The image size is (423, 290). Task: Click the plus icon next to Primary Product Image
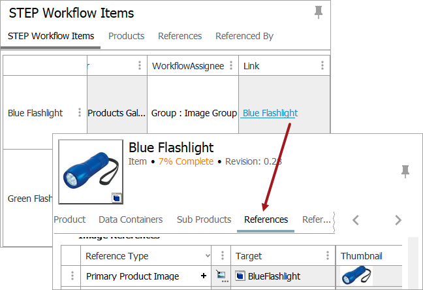tap(204, 276)
